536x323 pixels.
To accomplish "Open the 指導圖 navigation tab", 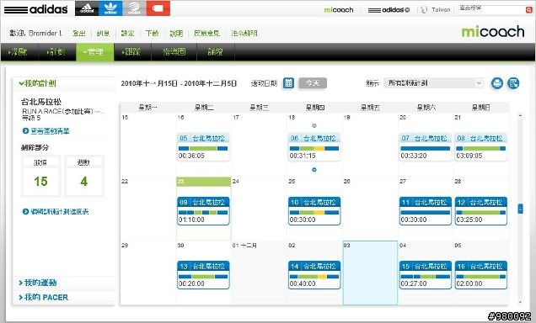I will (x=174, y=52).
